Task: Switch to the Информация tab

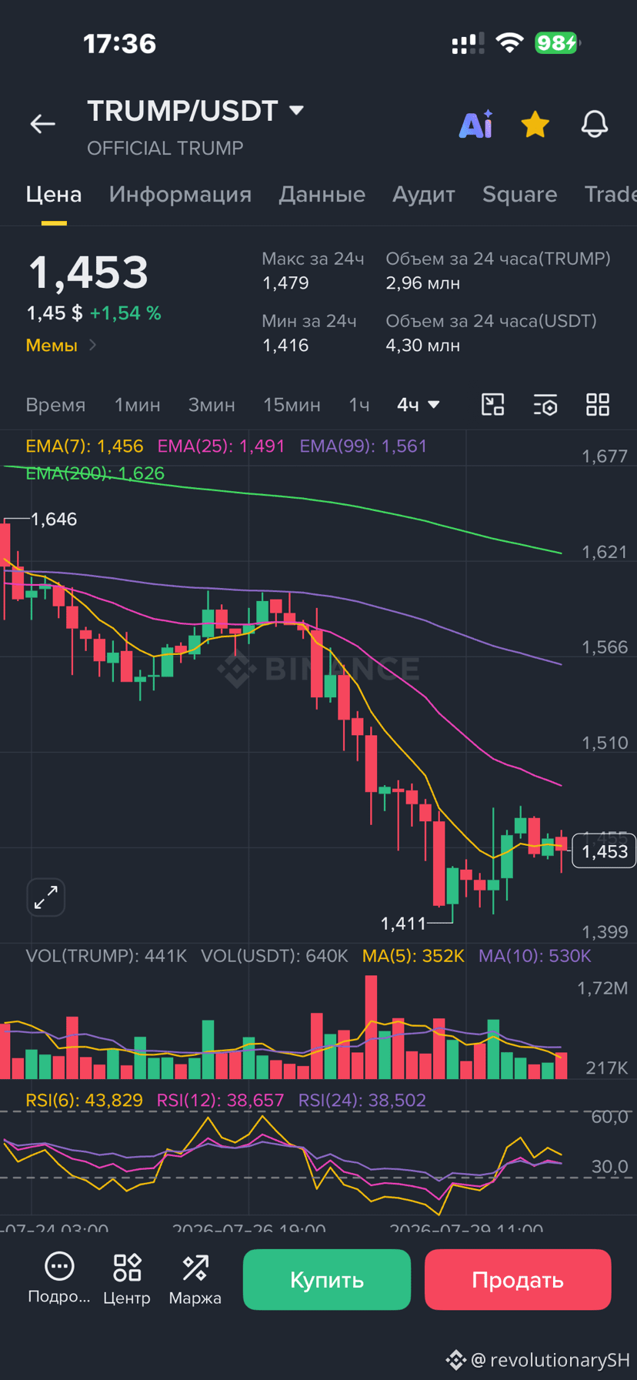Action: pyautogui.click(x=180, y=194)
